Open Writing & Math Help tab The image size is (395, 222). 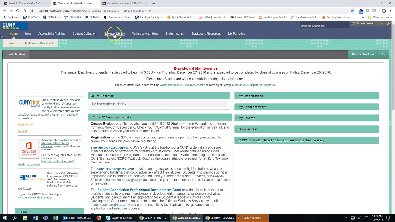[145, 34]
